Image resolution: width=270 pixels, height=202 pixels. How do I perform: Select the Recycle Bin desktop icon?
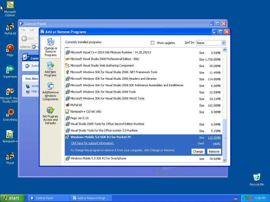pyautogui.click(x=257, y=179)
